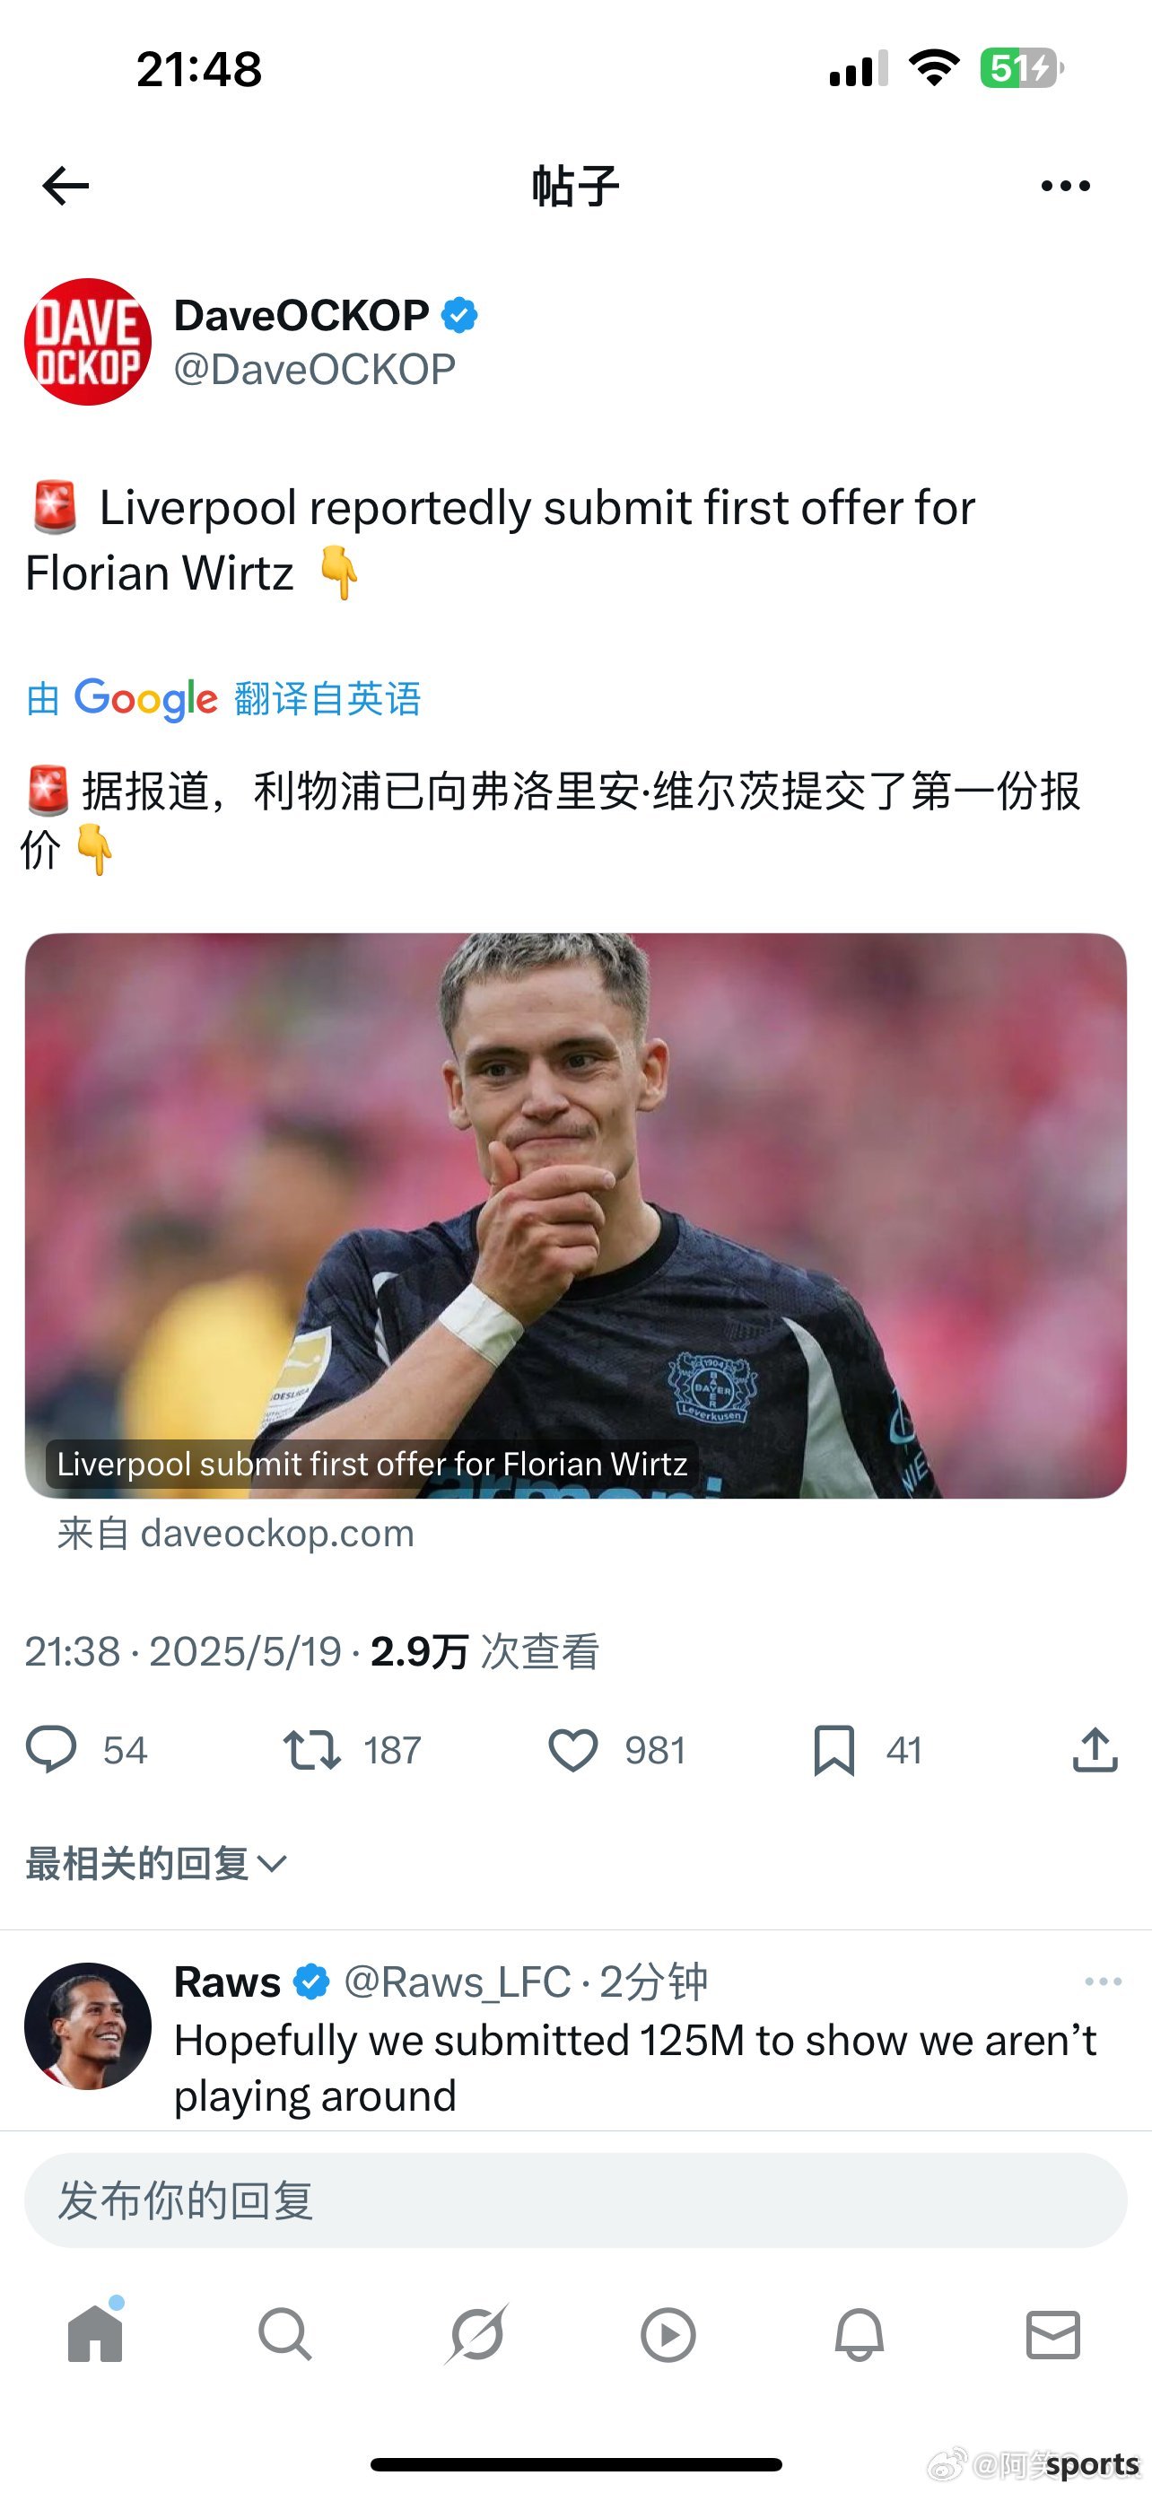
Task: Open the video play tab icon
Action: point(668,2335)
